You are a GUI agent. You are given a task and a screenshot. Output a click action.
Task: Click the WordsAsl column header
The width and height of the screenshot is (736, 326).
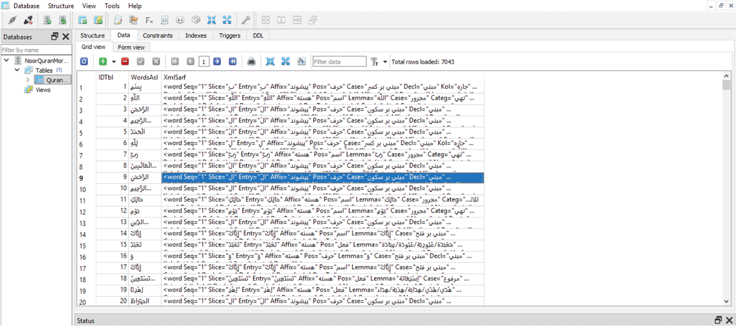point(145,77)
